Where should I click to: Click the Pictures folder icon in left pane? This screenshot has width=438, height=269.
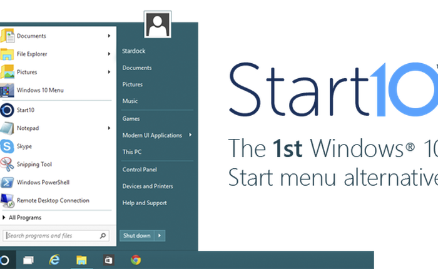click(8, 72)
